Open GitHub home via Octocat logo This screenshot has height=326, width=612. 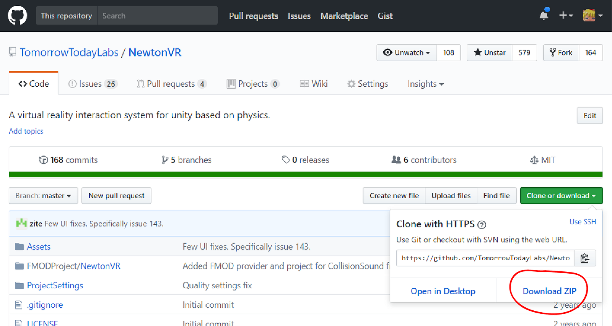point(17,16)
